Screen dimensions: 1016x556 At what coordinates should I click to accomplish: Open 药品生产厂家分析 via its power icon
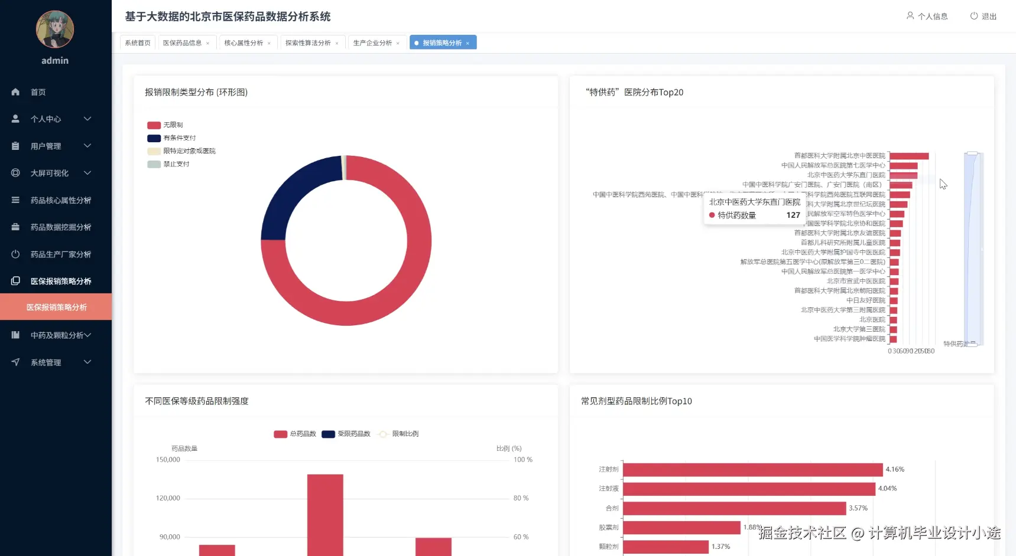(x=15, y=254)
